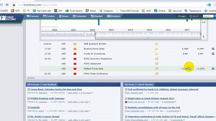Open the Robot bookmark
This screenshot has height=121, width=216.
coord(91,11)
